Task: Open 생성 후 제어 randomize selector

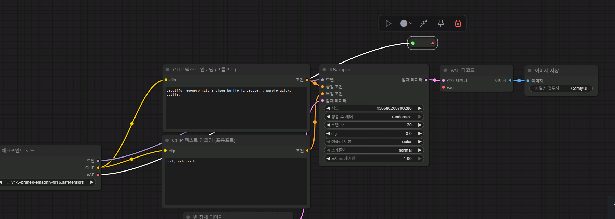Action: coord(374,117)
